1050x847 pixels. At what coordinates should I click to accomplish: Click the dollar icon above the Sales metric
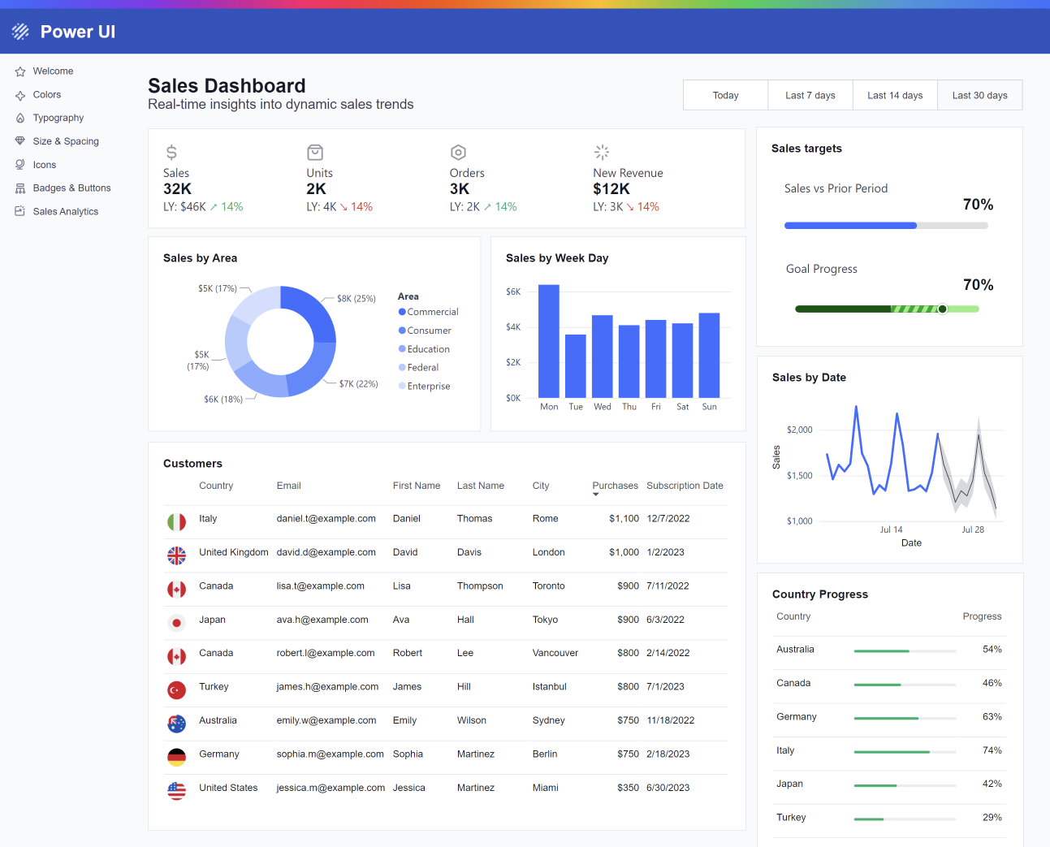point(171,152)
